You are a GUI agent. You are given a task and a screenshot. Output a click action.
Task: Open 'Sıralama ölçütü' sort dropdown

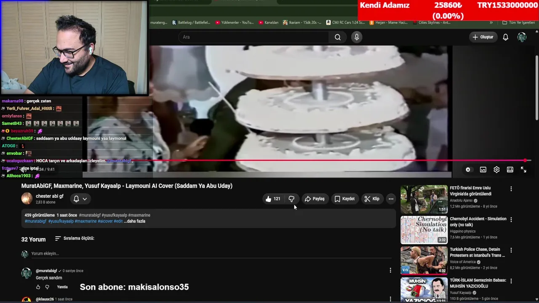click(75, 238)
